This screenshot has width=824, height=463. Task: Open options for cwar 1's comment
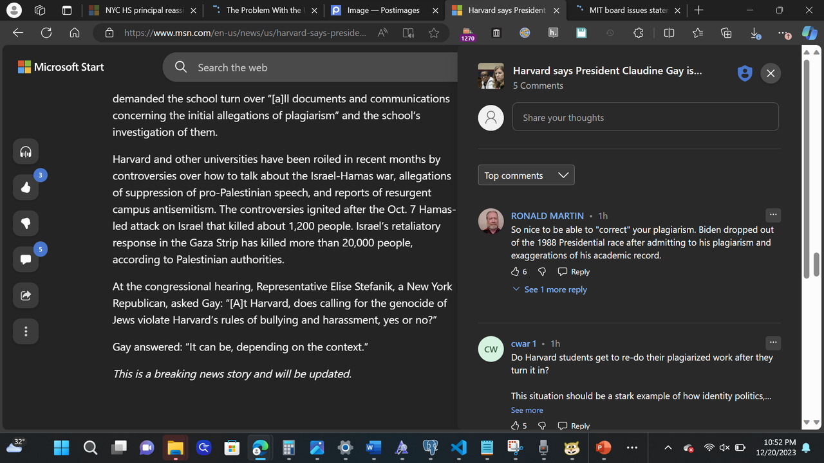[x=773, y=343]
